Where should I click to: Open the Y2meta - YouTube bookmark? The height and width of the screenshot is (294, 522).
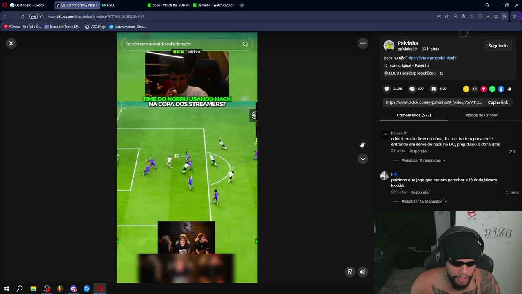pyautogui.click(x=22, y=27)
